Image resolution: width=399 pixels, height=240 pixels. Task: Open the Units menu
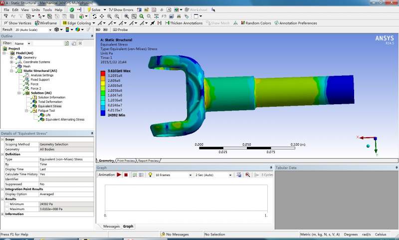[x=35, y=9]
